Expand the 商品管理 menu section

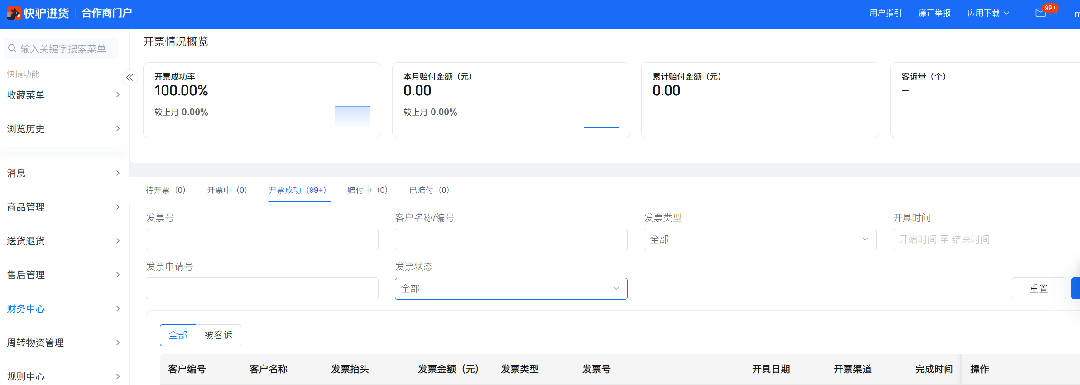click(63, 207)
